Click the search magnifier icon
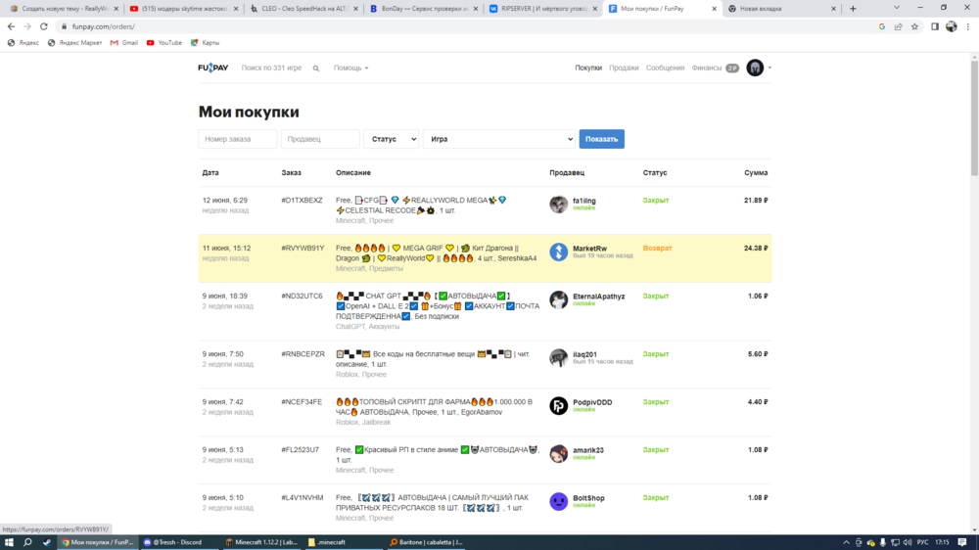 (x=316, y=69)
